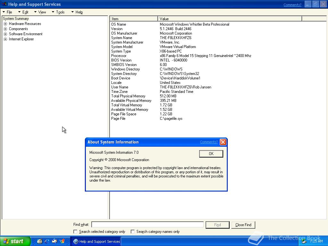Select Internet Explorer in the tree
The image size is (328, 246).
pos(21,39)
